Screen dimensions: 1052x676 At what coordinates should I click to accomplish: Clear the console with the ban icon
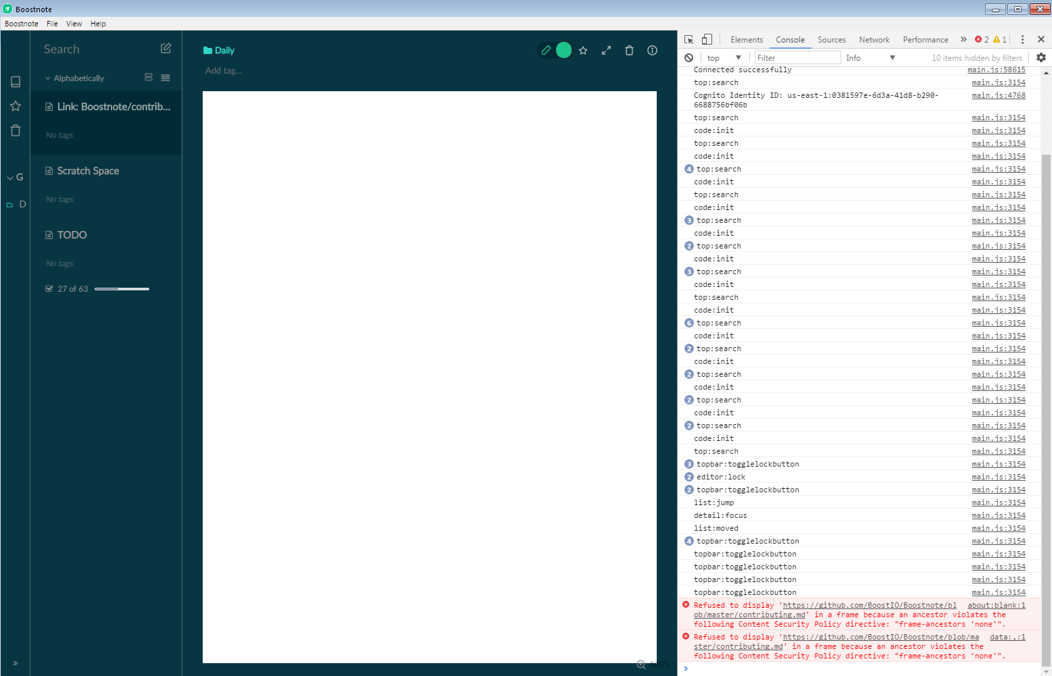click(x=688, y=58)
